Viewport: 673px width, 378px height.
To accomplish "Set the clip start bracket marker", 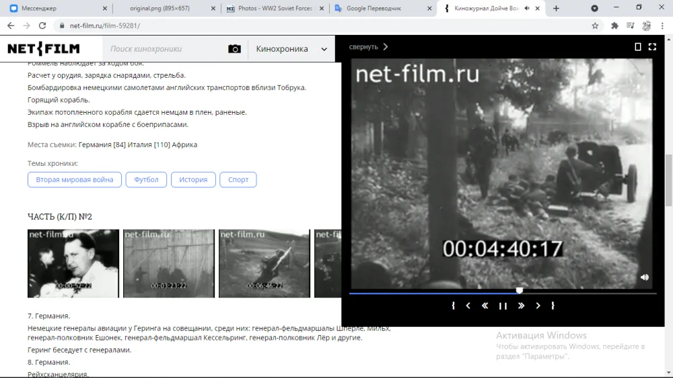I will pos(453,305).
